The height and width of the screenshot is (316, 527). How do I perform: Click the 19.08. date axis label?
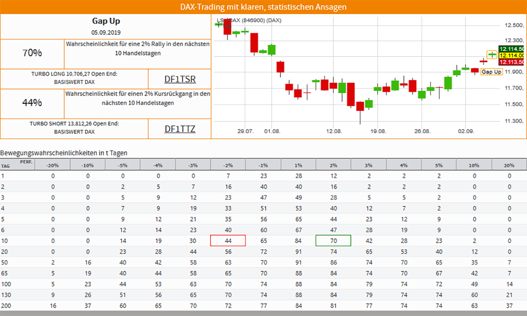378,131
